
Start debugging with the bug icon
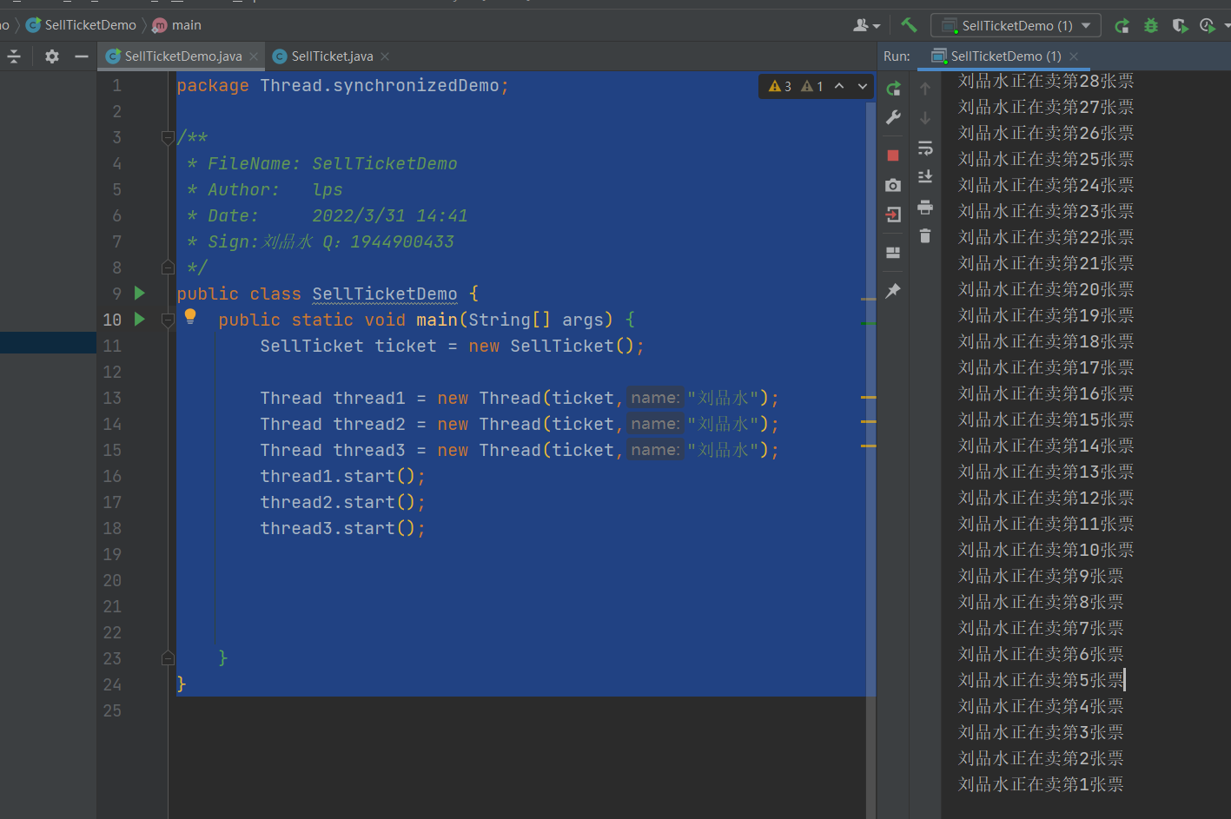click(1151, 26)
